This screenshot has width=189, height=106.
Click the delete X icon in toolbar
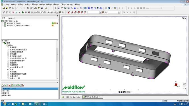pos(28,8)
